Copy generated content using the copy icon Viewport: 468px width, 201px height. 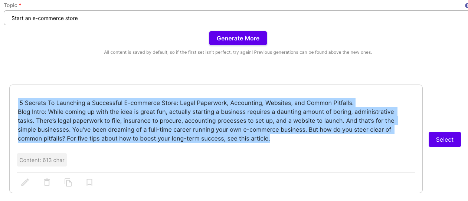pos(68,182)
